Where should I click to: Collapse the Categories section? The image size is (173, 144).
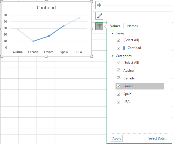click(x=113, y=56)
